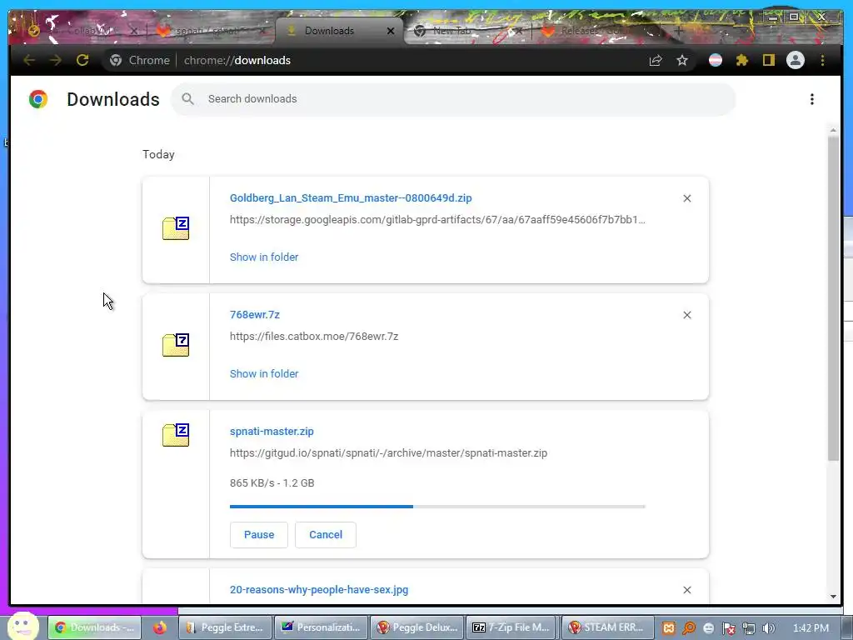Click in the Search downloads field
The image size is (853, 640).
(x=454, y=99)
